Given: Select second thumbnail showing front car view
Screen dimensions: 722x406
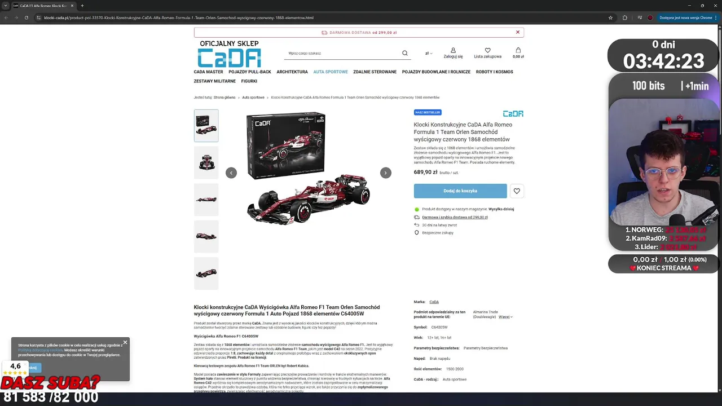Looking at the screenshot, I should coord(206,162).
